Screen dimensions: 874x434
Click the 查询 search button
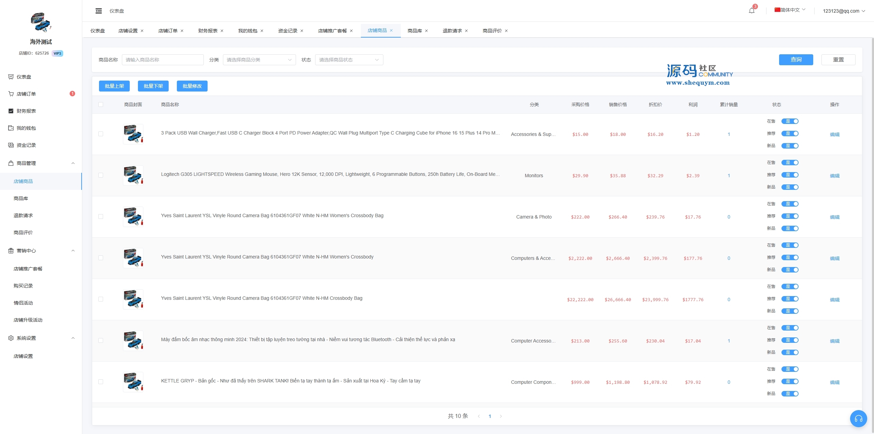click(x=796, y=60)
